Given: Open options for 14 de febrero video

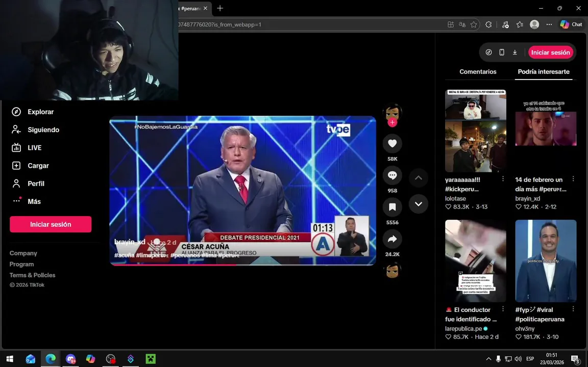Looking at the screenshot, I should [x=573, y=179].
